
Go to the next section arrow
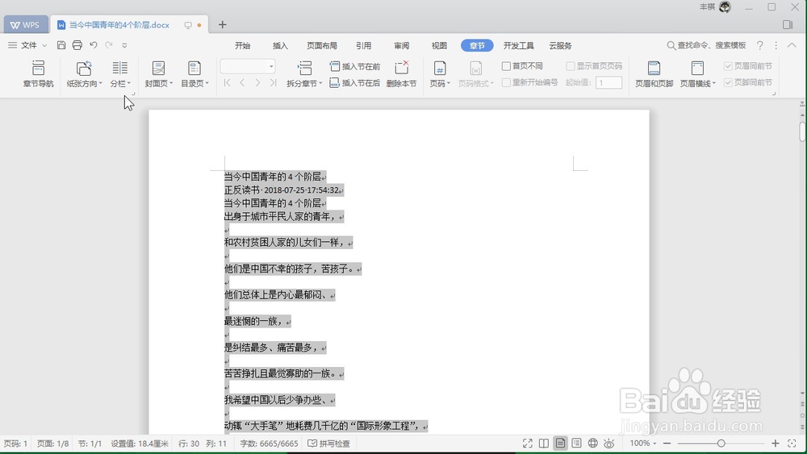point(257,83)
